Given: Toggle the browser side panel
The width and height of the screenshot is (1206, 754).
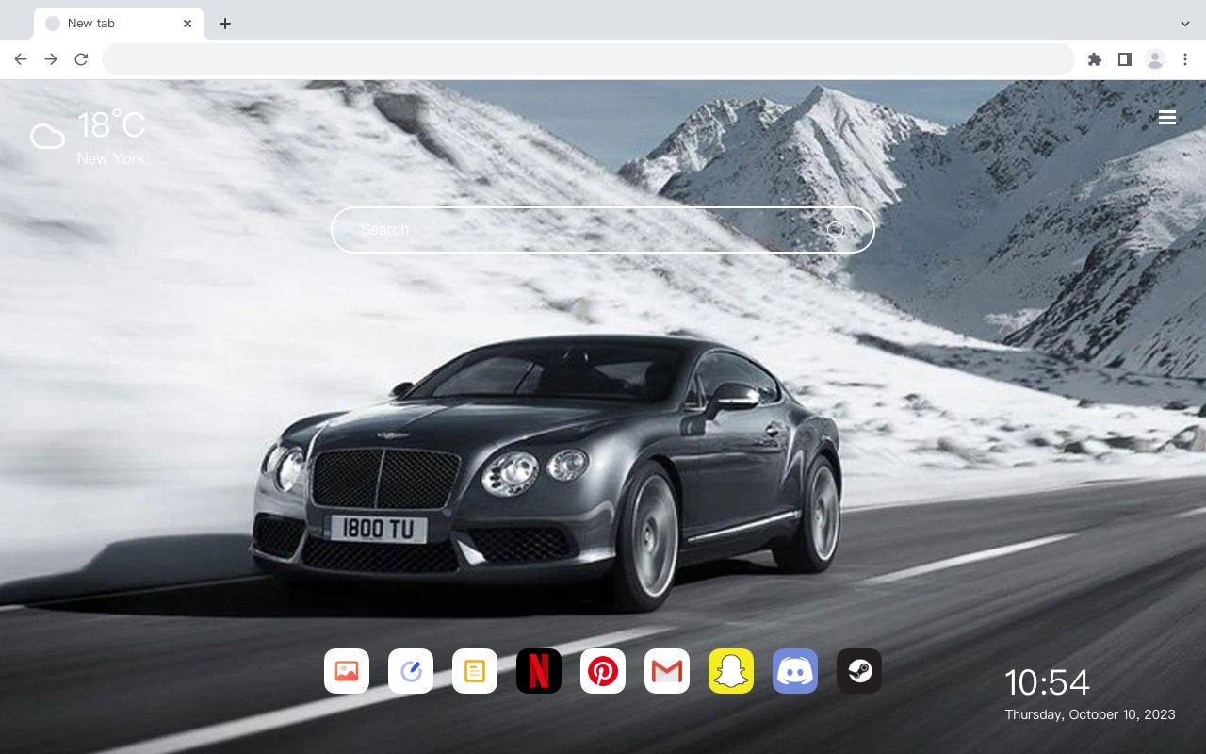Looking at the screenshot, I should (1124, 59).
